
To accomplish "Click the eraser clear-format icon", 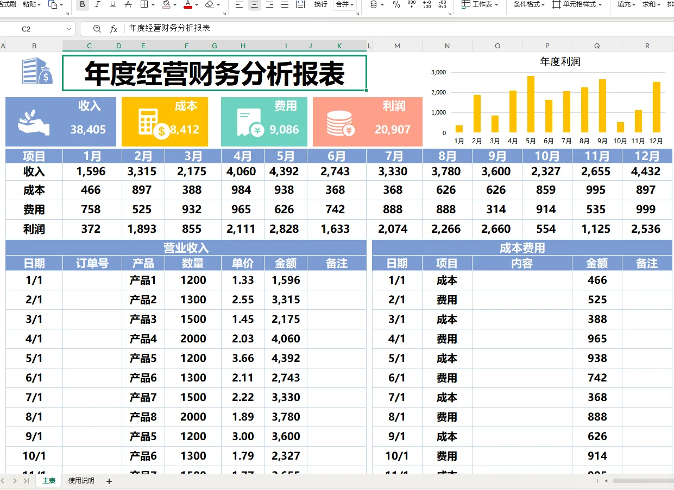I will pyautogui.click(x=210, y=4).
